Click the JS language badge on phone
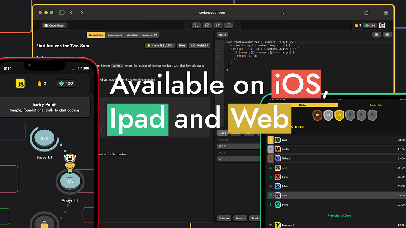 coord(20,83)
